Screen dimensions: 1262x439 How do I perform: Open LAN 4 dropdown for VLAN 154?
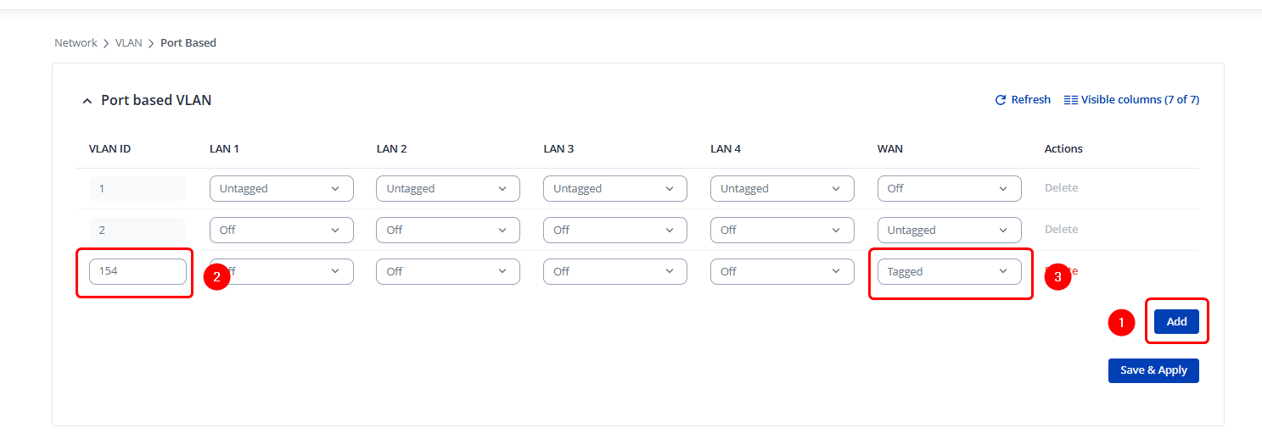point(782,272)
